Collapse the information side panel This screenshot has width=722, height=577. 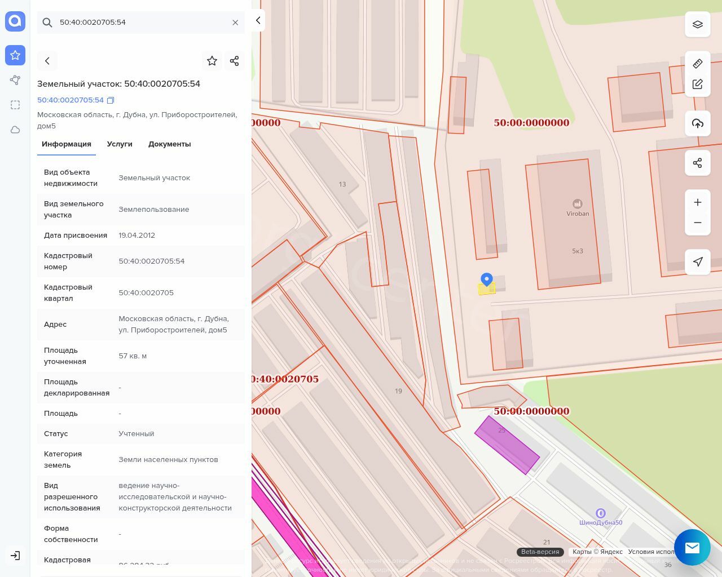point(258,20)
